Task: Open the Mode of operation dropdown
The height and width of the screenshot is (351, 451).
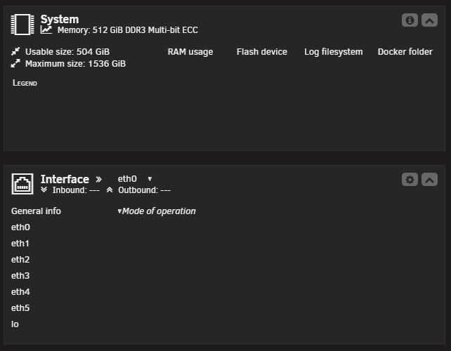Action: tap(157, 211)
